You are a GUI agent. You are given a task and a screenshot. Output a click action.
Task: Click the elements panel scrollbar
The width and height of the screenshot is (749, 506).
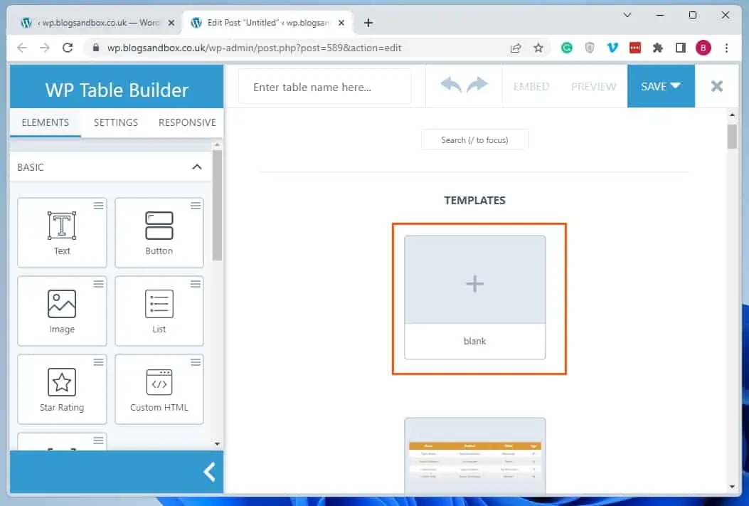point(218,206)
